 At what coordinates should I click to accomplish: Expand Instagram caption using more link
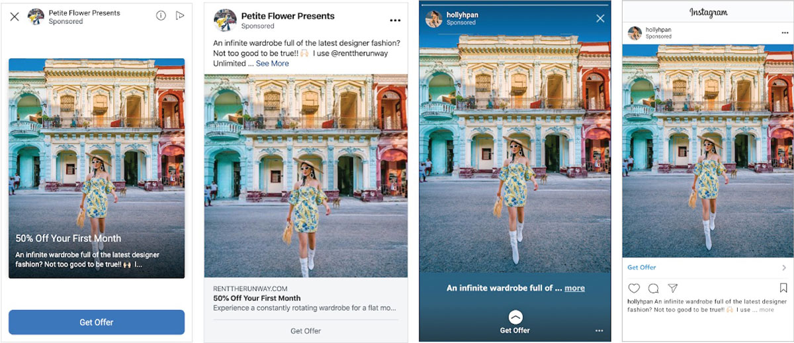[x=766, y=310]
